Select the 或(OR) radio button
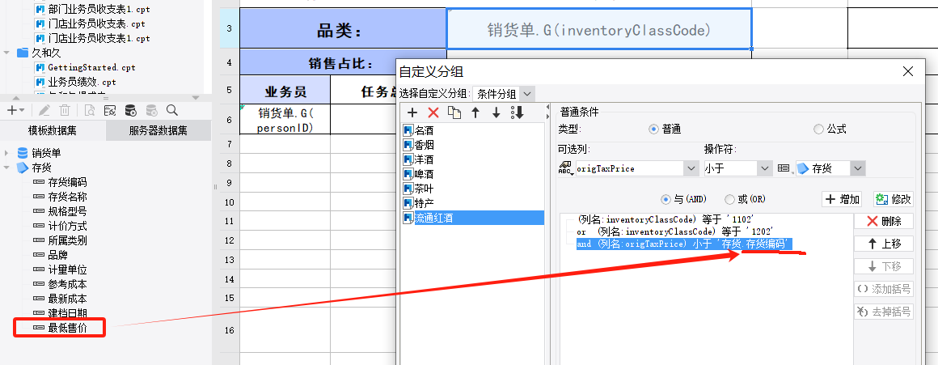 [x=729, y=199]
